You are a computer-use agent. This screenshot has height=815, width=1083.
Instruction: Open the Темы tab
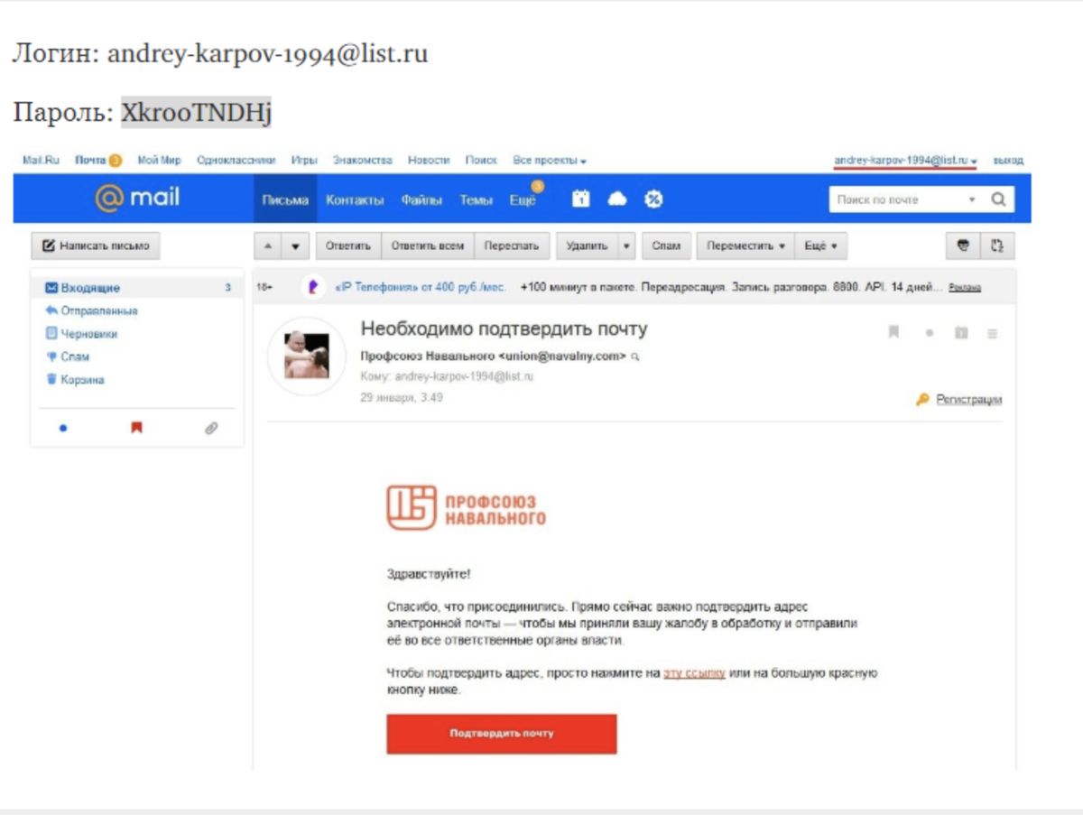coord(477,199)
